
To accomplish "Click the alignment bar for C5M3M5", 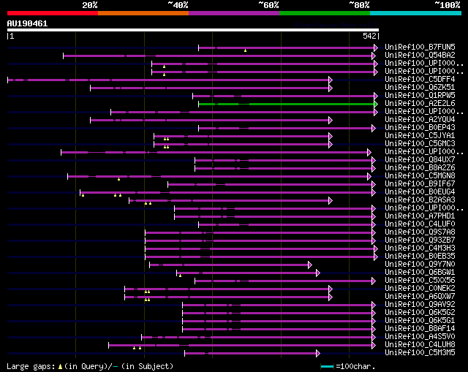I will (252, 354).
